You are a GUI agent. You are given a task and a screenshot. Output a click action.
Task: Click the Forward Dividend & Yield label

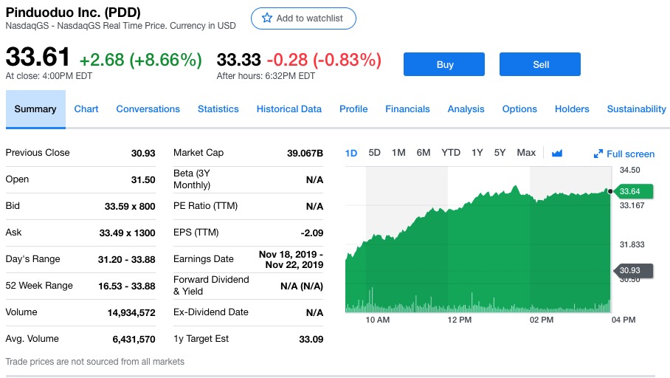[211, 285]
